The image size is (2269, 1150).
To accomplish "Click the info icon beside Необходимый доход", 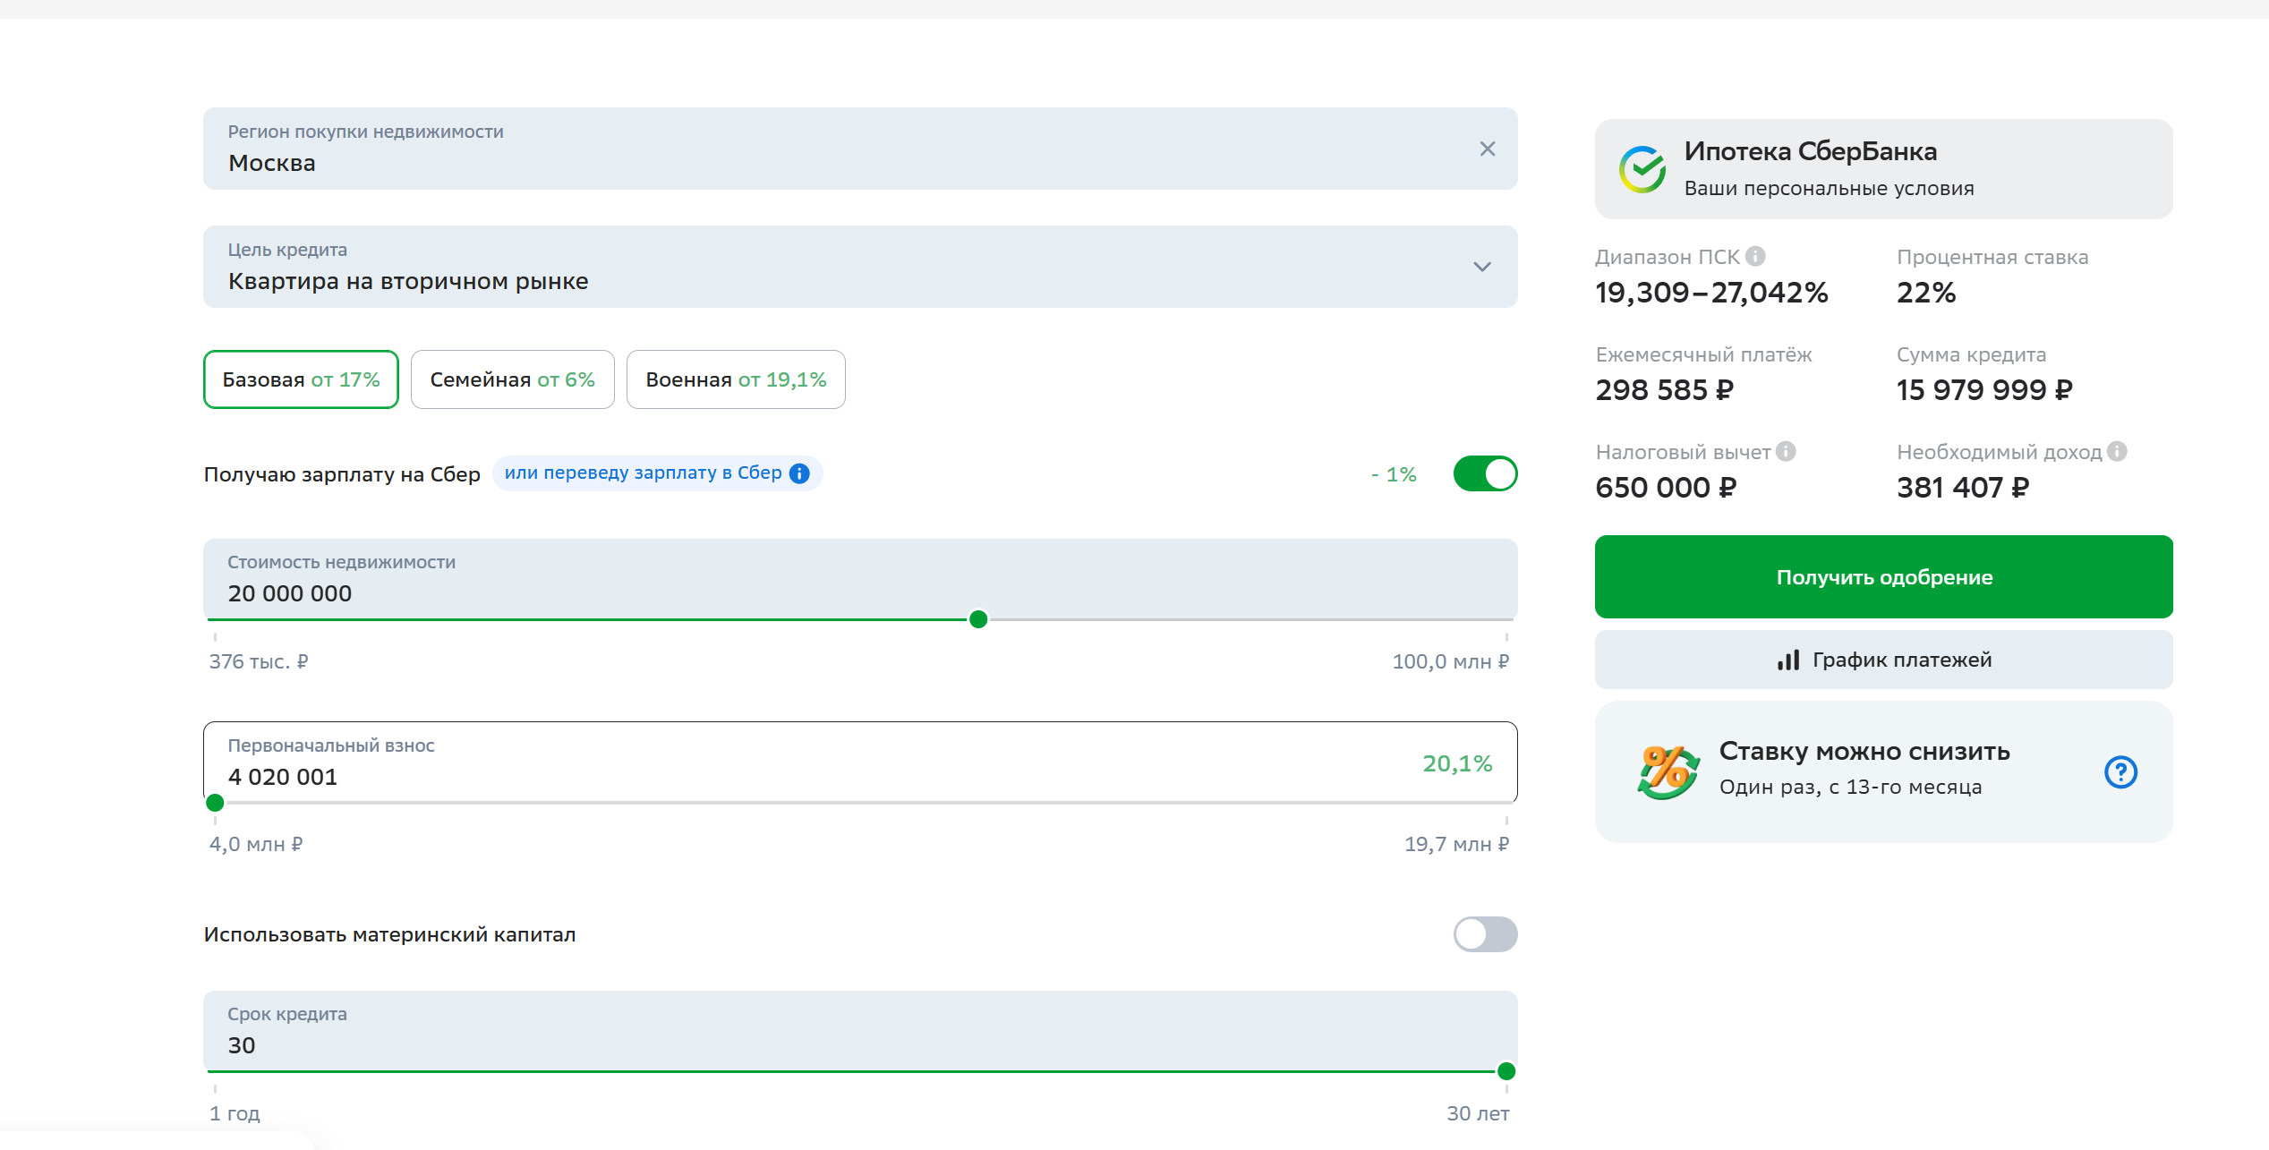I will (2117, 452).
